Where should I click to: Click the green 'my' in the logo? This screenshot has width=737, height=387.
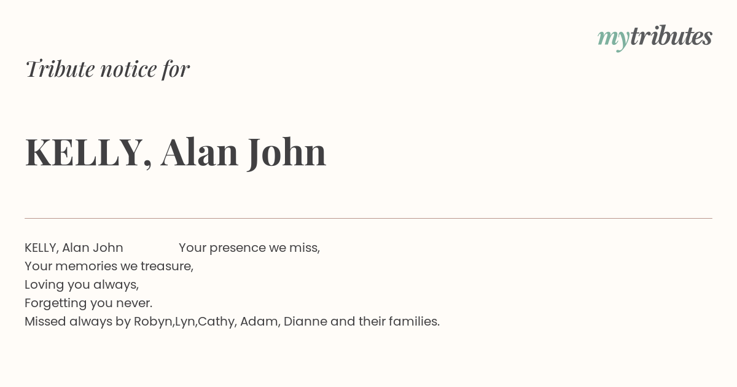(614, 39)
